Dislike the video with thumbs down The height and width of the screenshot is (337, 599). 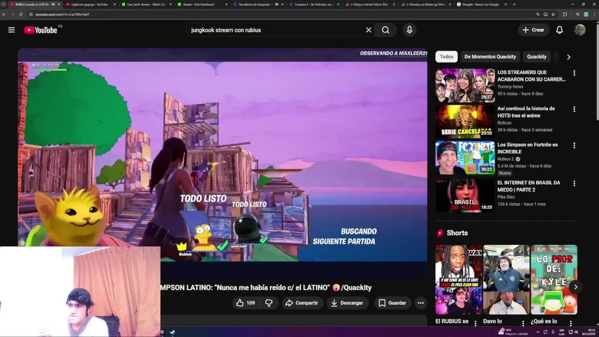pos(269,303)
